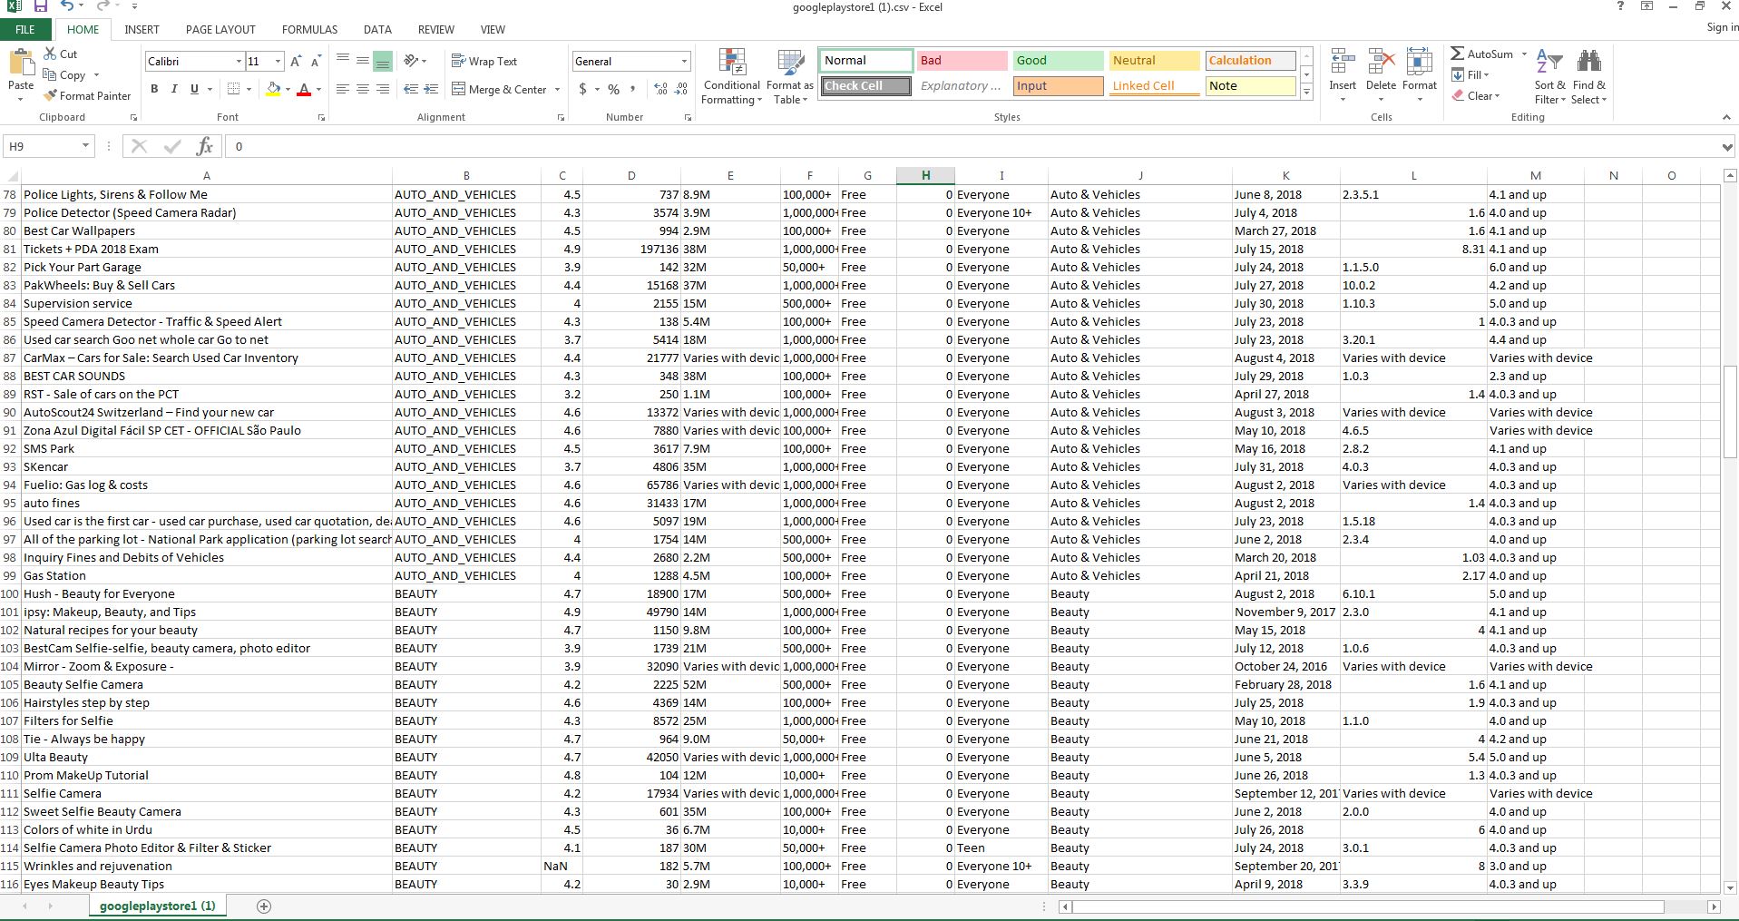The height and width of the screenshot is (921, 1739).
Task: Decrease cell indent
Action: (411, 89)
